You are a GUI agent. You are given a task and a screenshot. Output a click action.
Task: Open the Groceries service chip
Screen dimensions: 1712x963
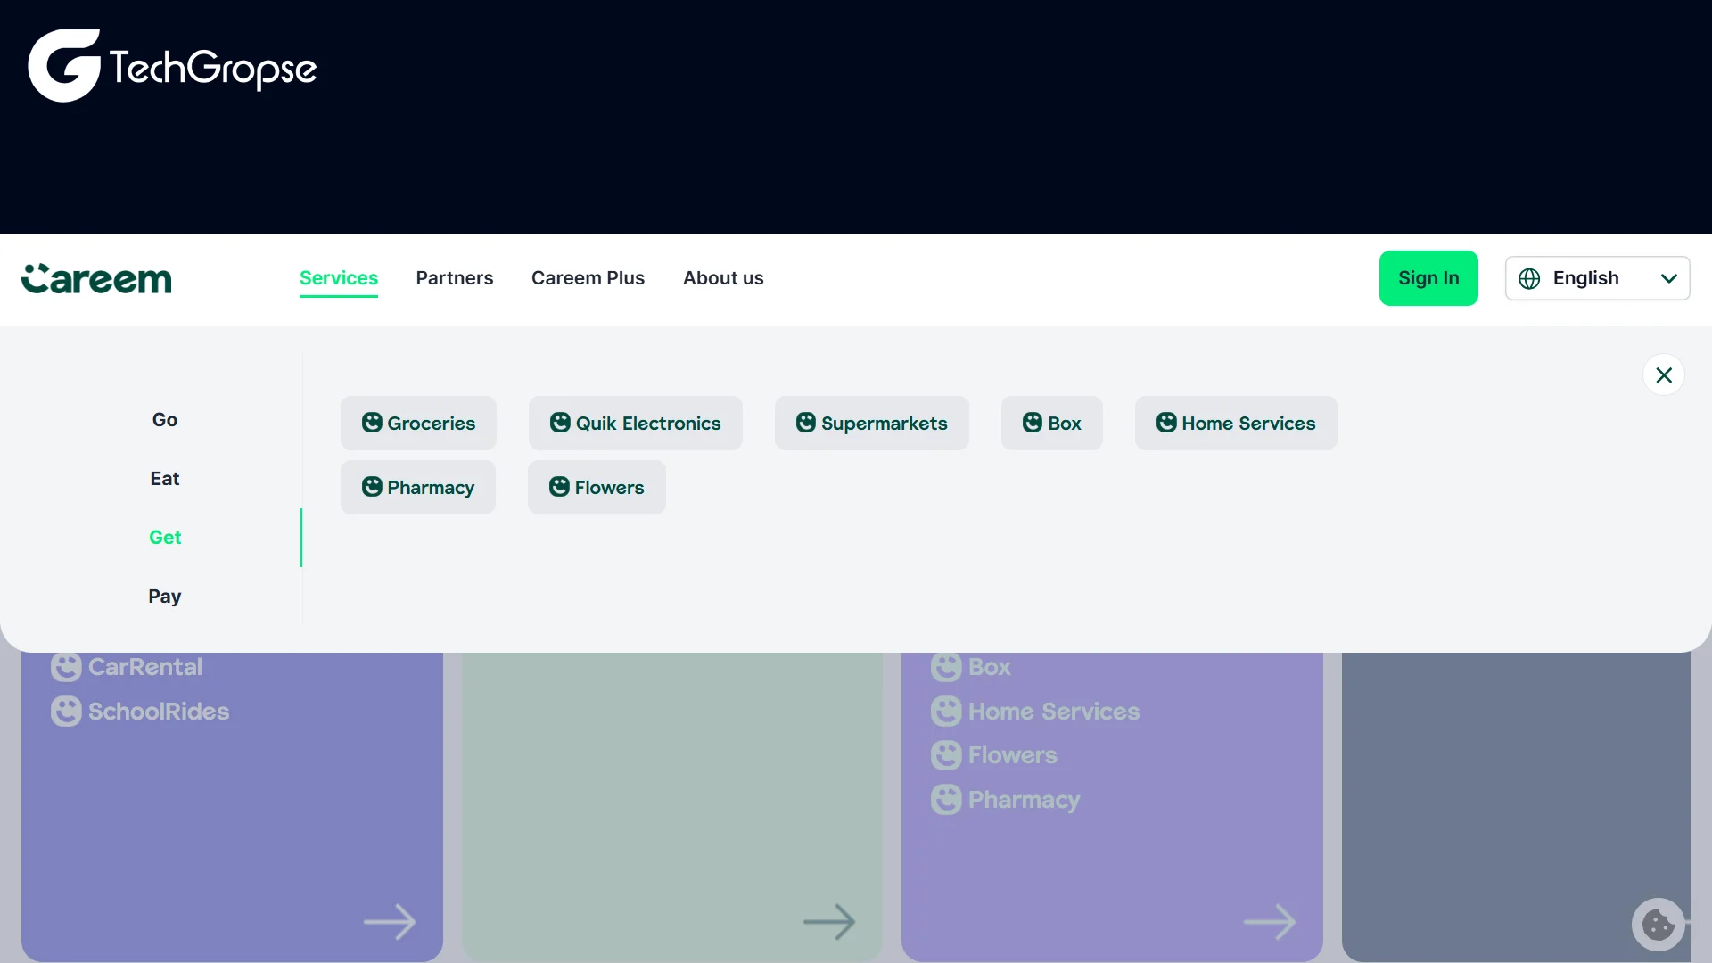418,423
